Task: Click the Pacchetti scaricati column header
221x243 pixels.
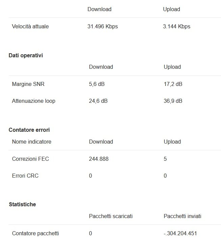Action: (111, 216)
